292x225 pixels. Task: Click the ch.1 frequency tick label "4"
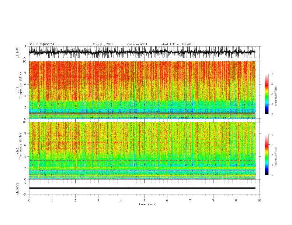(26, 96)
